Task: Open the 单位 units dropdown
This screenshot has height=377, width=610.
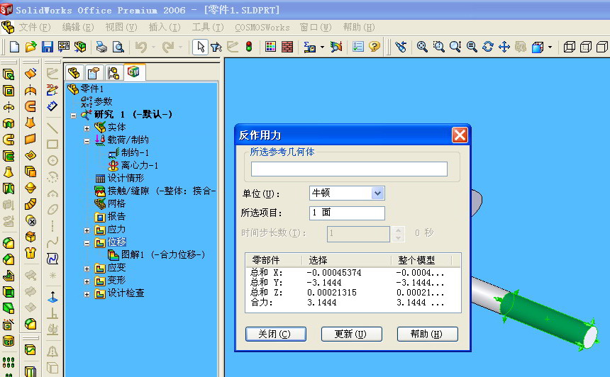Action: 377,193
